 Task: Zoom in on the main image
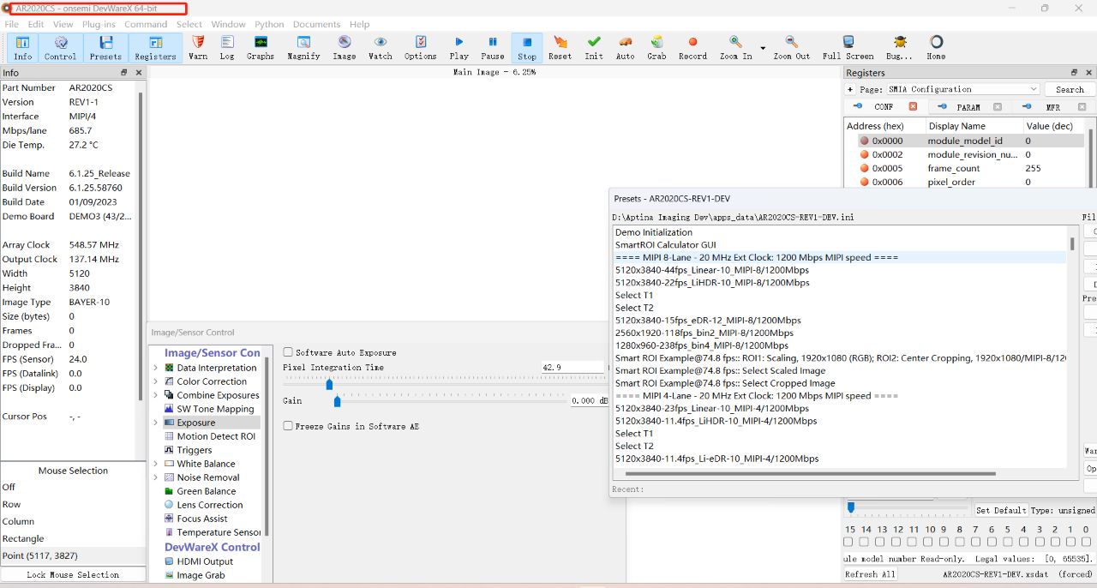(x=735, y=47)
